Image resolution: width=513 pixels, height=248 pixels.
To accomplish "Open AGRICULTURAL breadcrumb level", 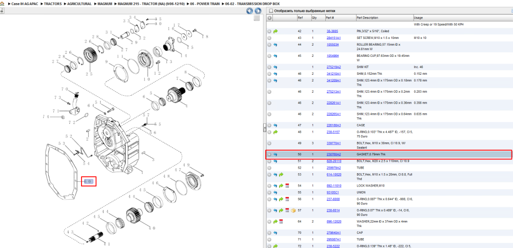I will [x=79, y=4].
